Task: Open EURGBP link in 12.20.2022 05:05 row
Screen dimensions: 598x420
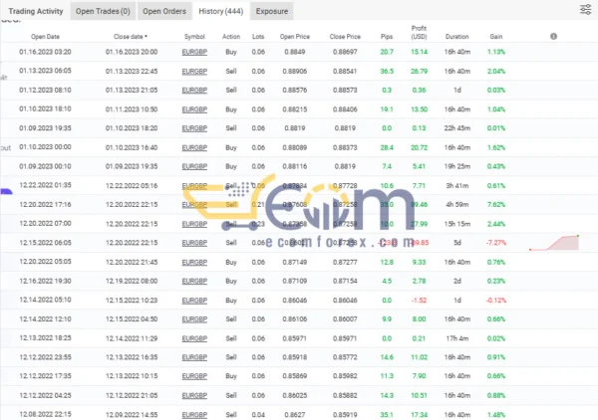Action: click(x=194, y=262)
